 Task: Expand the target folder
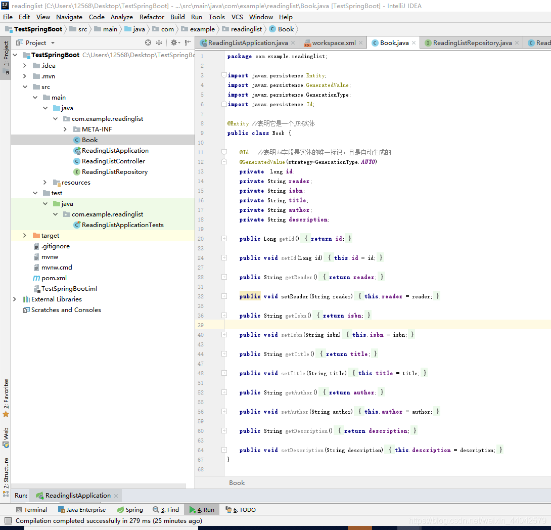[x=25, y=236]
